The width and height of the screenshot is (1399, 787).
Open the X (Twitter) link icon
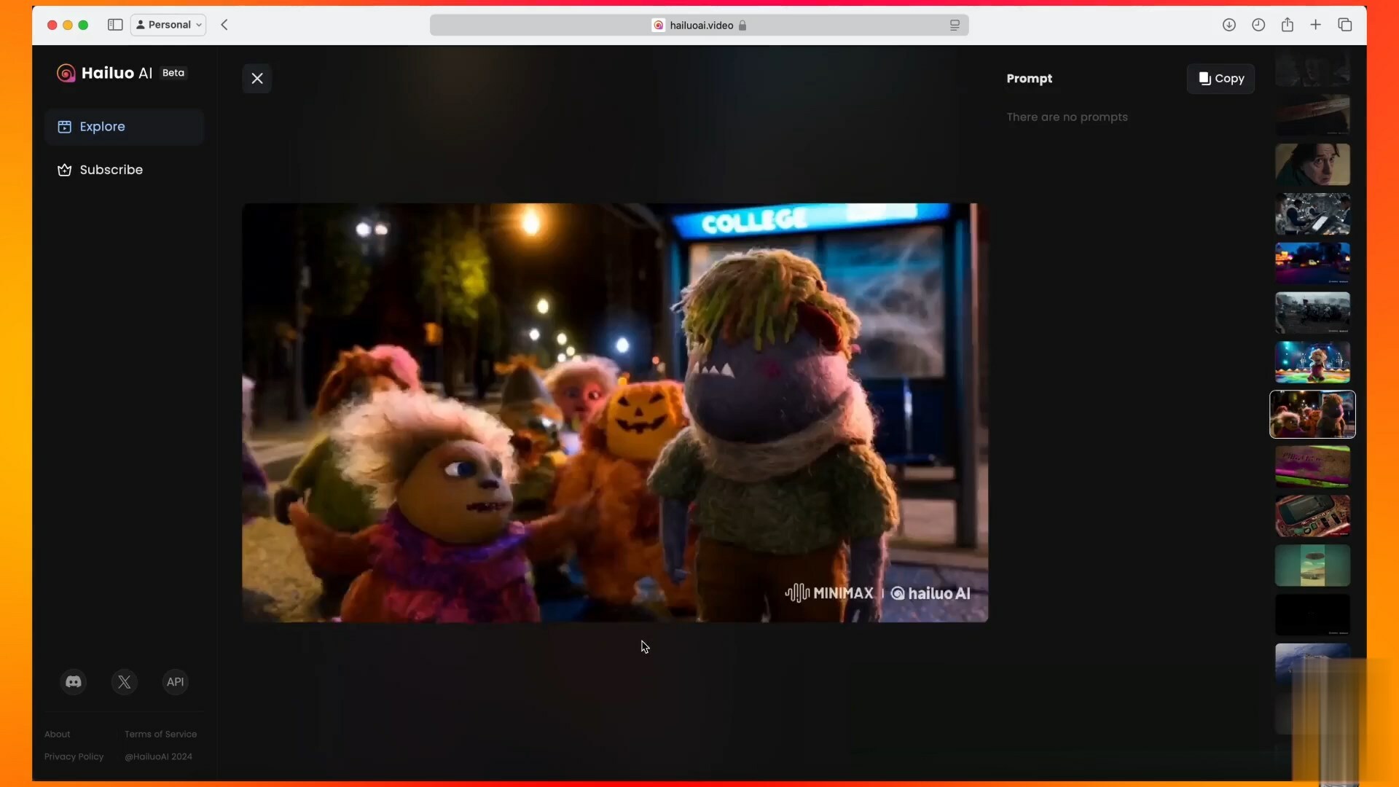click(x=125, y=682)
